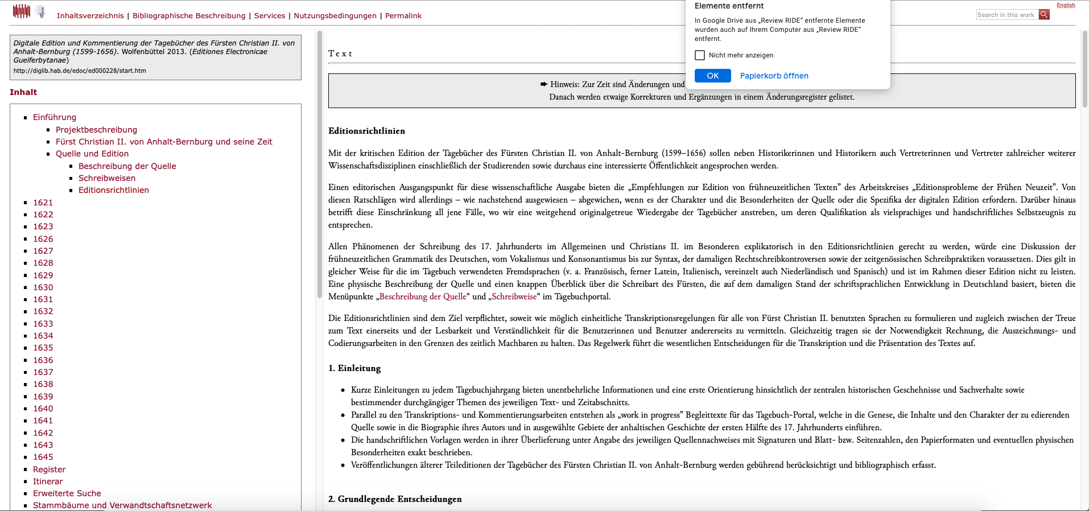Open the diary year 1627
Screen dimensions: 1089x511
43,251
